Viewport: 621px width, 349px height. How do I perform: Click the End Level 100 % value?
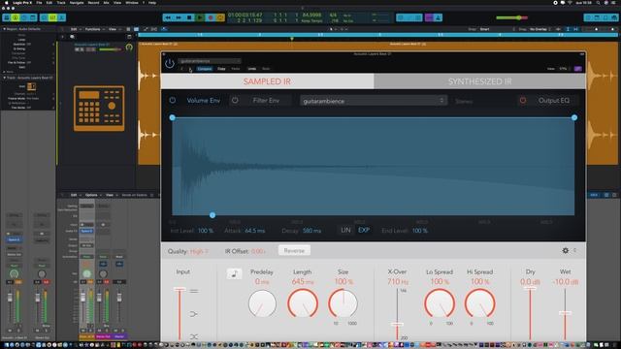[x=420, y=231]
